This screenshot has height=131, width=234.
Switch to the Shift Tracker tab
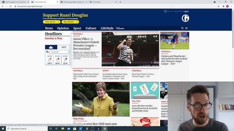pyautogui.click(x=103, y=2)
